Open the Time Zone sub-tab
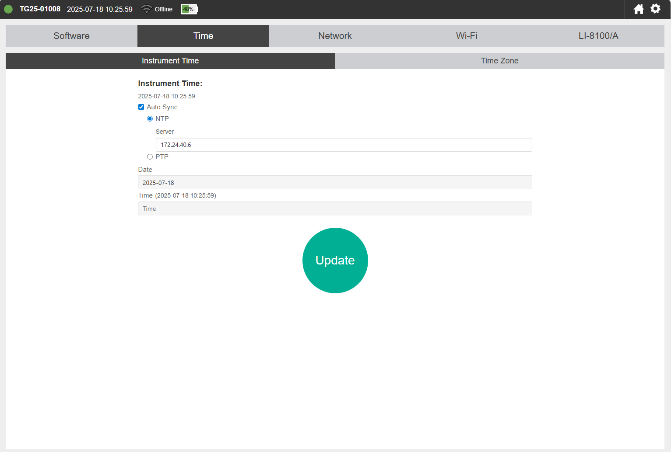Image resolution: width=671 pixels, height=452 pixels. click(500, 61)
